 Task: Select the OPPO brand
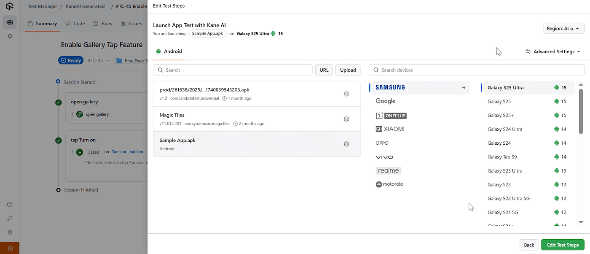(382, 143)
